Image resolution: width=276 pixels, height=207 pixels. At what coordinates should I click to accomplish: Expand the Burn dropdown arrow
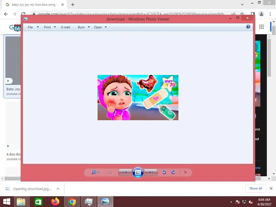click(89, 27)
